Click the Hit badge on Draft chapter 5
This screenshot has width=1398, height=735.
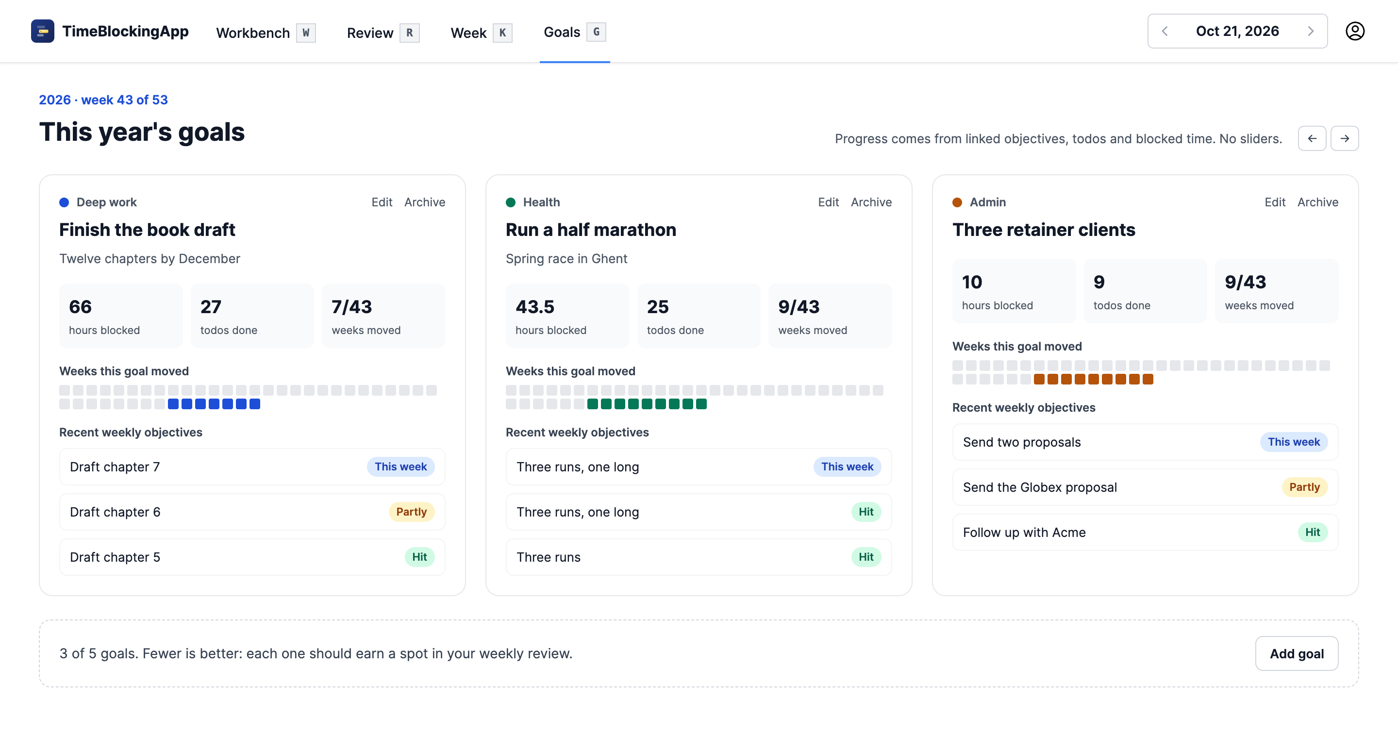pos(419,557)
